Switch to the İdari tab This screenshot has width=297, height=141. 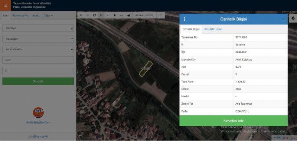[x=6, y=16]
